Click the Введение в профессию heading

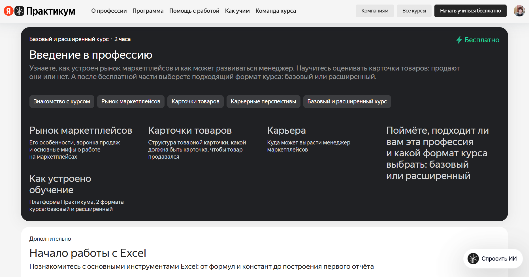(x=91, y=55)
